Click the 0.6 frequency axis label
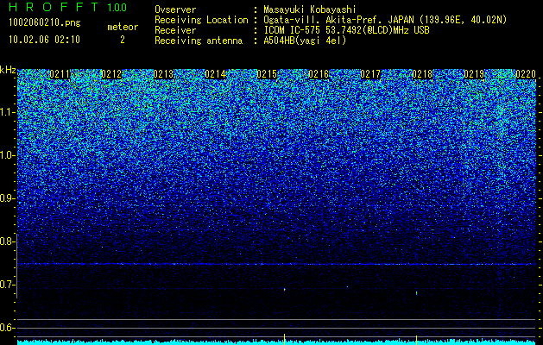 coord(7,328)
